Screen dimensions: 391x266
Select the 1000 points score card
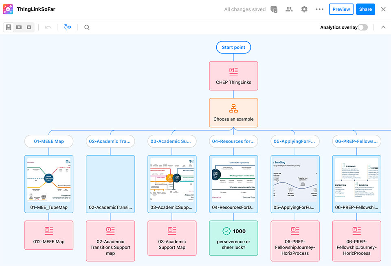[233, 238]
